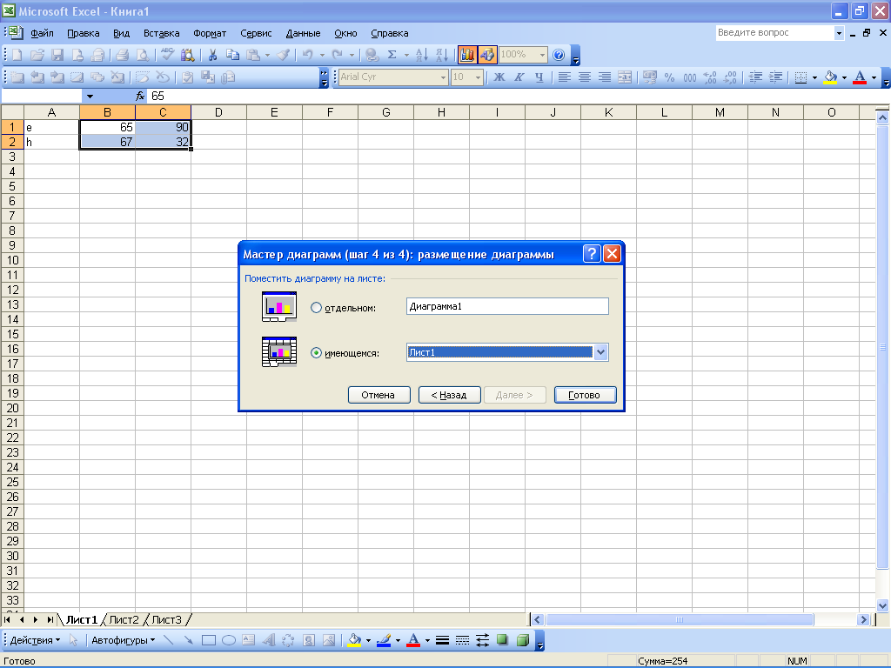This screenshot has width=891, height=668.
Task: Open the Автофигуры dropdown menu
Action: pos(123,640)
